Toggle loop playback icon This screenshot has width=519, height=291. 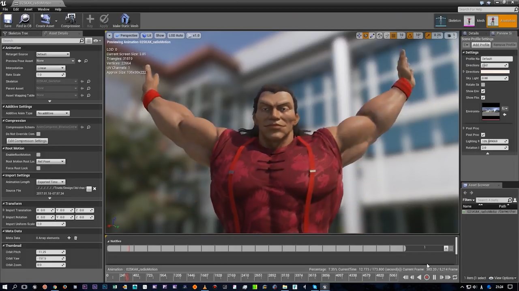coord(455,277)
